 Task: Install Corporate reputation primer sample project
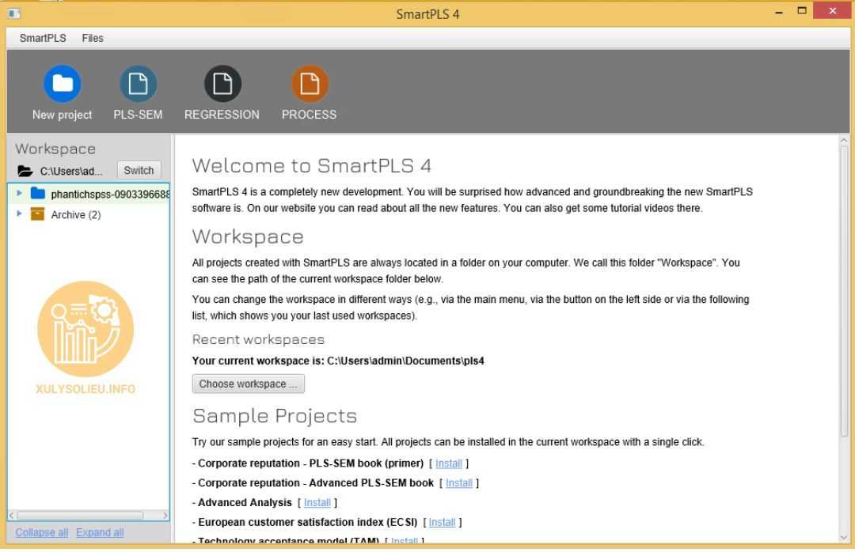[448, 463]
